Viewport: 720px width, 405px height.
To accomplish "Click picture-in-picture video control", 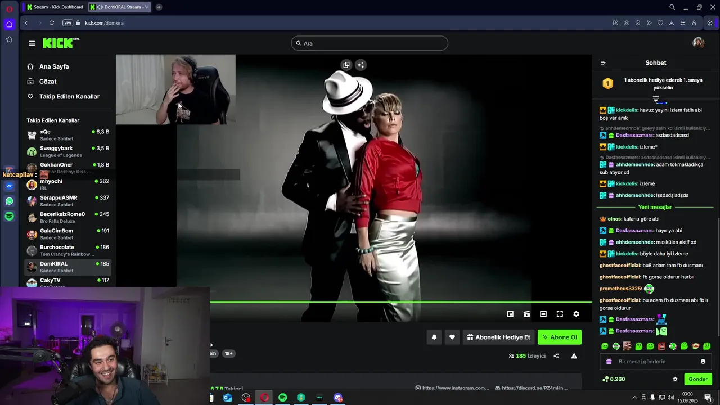I will coord(510,314).
